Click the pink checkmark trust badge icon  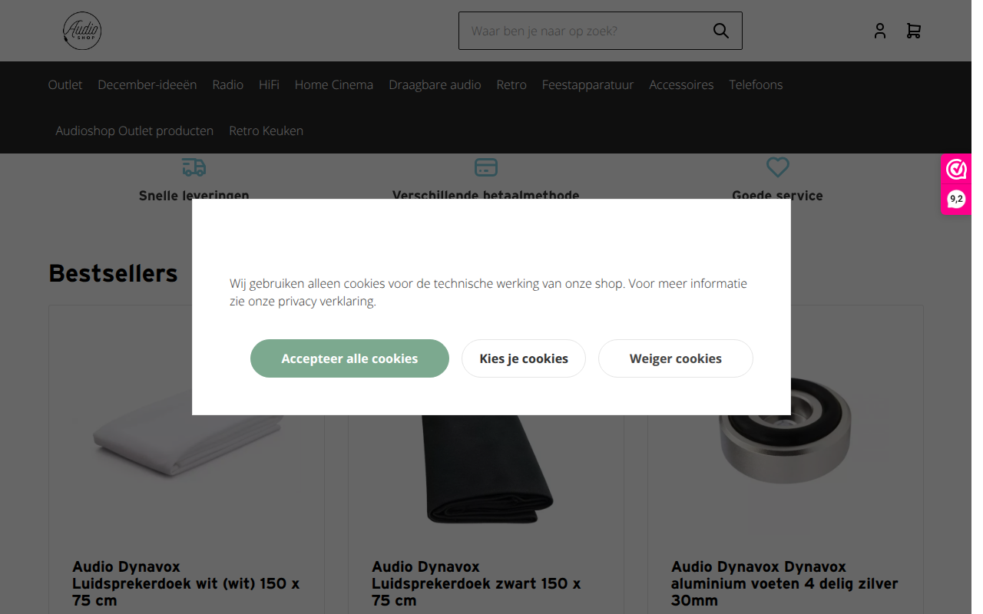coord(956,169)
